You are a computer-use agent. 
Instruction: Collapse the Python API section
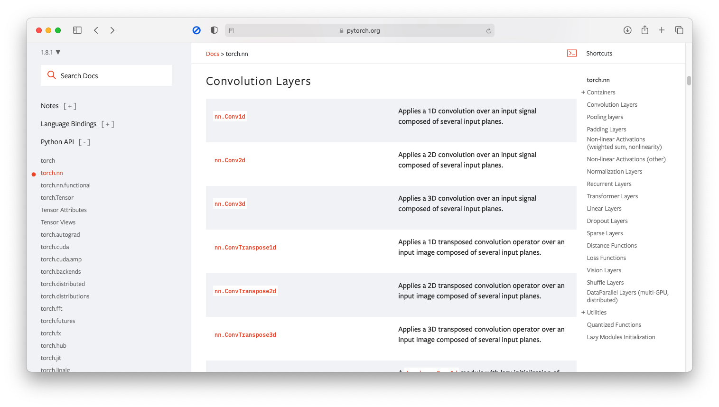point(84,142)
